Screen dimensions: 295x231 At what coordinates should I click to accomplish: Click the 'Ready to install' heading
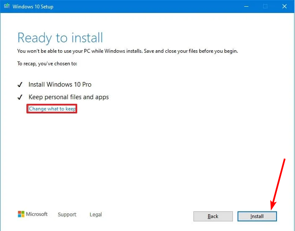pos(60,38)
